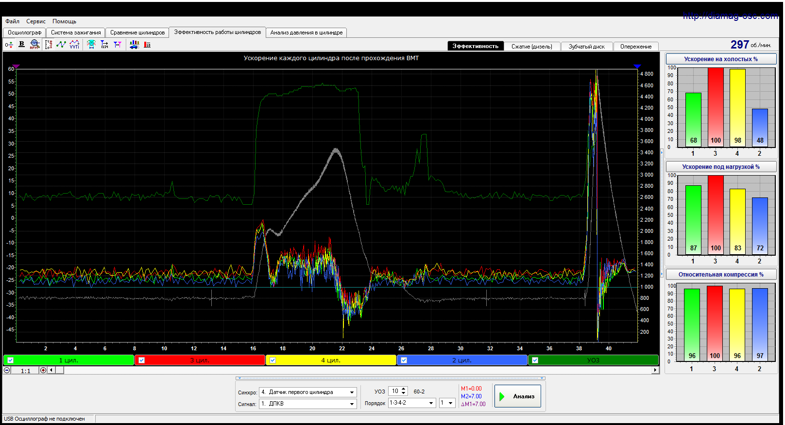Click the 1:1 zoom scale label
The width and height of the screenshot is (785, 425).
(x=26, y=371)
